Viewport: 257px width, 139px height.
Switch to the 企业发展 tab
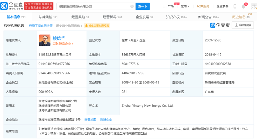(144, 17)
